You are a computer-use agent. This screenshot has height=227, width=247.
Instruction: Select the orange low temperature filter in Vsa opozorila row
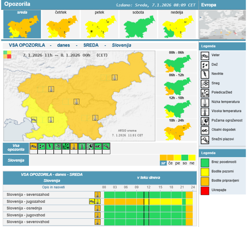74,146
